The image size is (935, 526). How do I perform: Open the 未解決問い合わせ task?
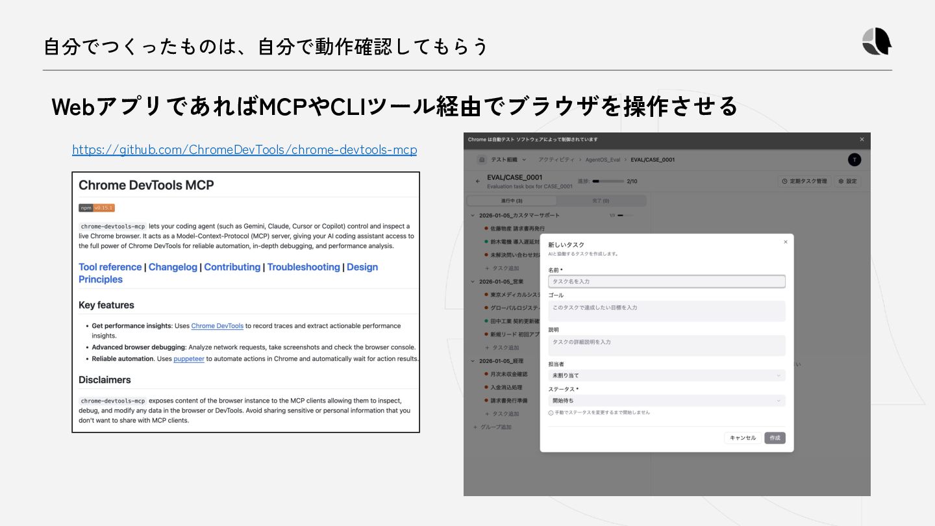click(513, 255)
